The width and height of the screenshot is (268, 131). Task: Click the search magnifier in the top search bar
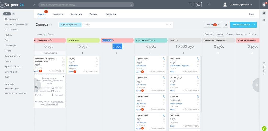pyautogui.click(x=131, y=5)
